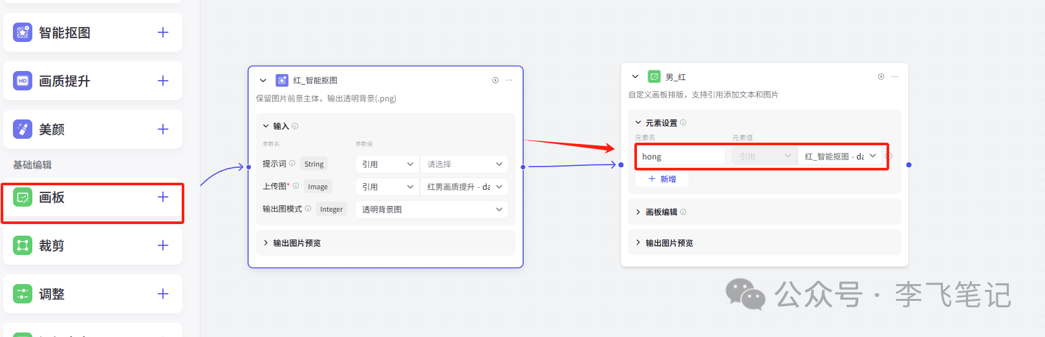
Task: Click the 红_智能抠图 node title
Action: coord(316,80)
